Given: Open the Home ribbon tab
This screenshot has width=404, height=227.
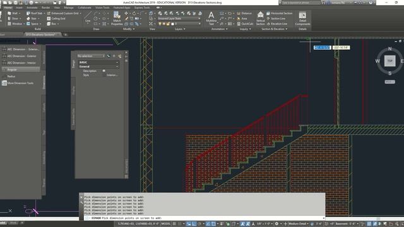Looking at the screenshot, I should point(8,8).
